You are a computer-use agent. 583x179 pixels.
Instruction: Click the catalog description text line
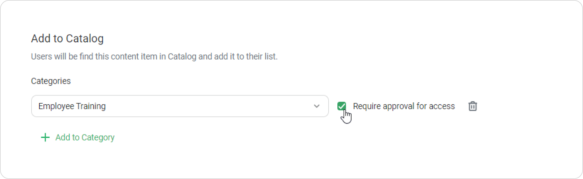[154, 57]
